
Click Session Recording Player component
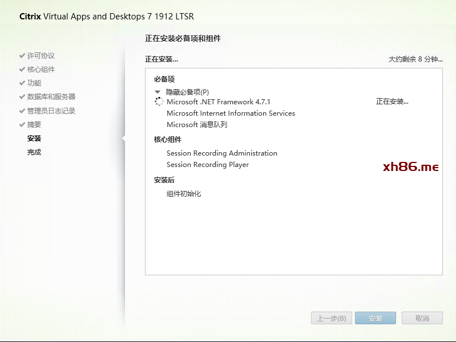pyautogui.click(x=207, y=165)
